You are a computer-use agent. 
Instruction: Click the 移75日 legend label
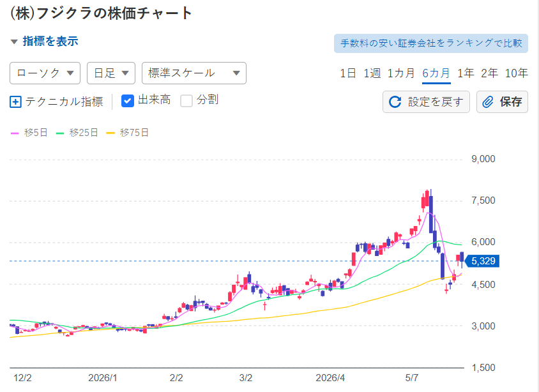tap(134, 133)
